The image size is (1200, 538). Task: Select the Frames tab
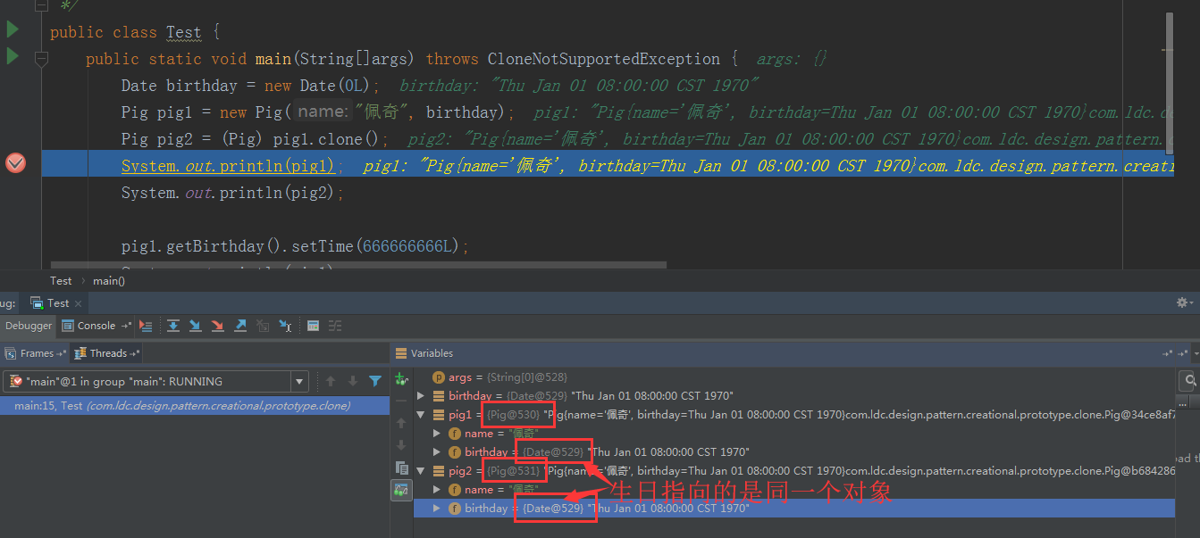tap(36, 353)
